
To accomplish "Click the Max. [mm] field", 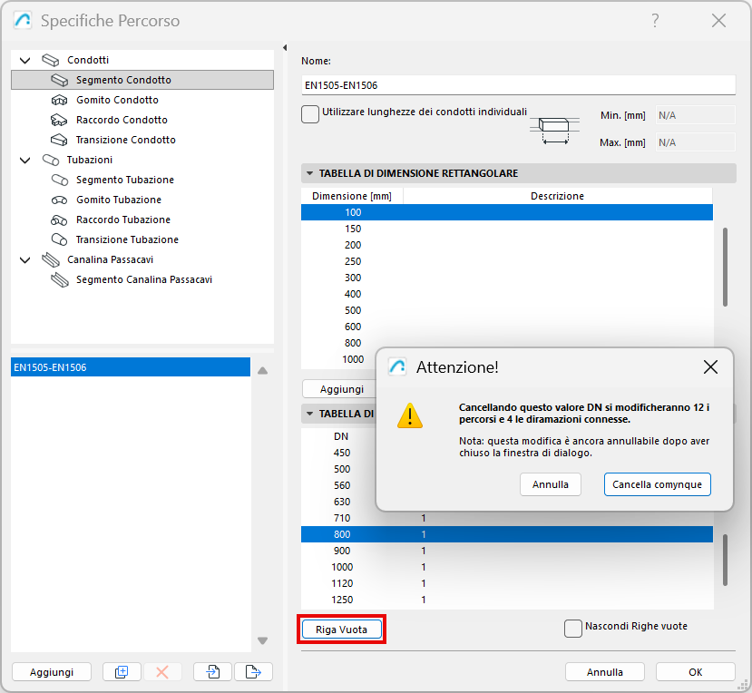I will [695, 142].
